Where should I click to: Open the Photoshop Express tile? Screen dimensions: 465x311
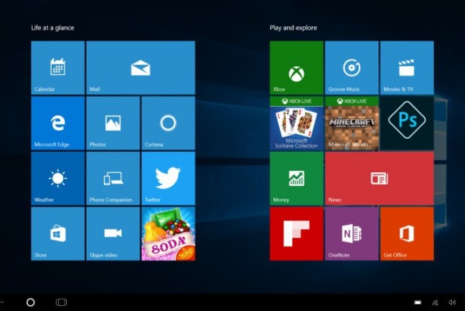point(407,123)
